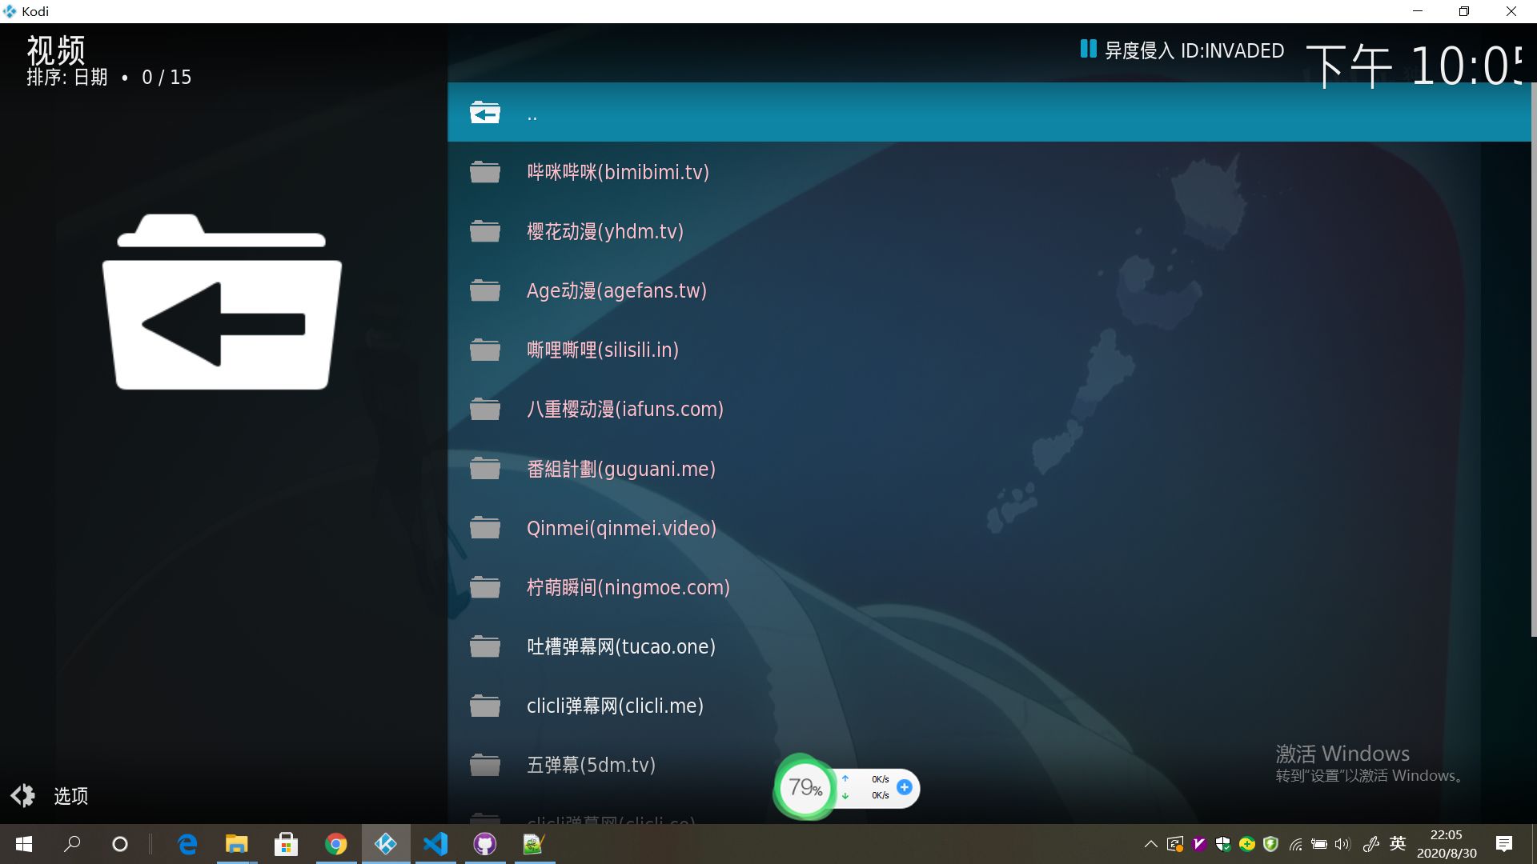Open Wi-Fi network settings from the tray
Viewport: 1537px width, 864px height.
click(1295, 844)
